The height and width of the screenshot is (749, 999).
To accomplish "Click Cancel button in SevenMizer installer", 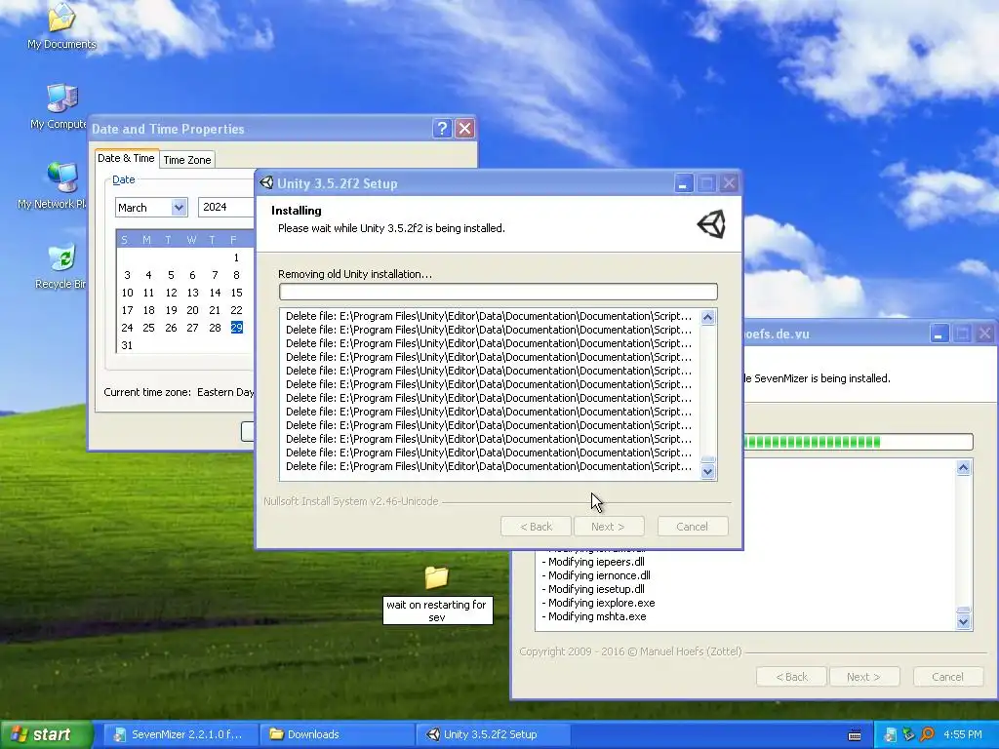I will [948, 677].
